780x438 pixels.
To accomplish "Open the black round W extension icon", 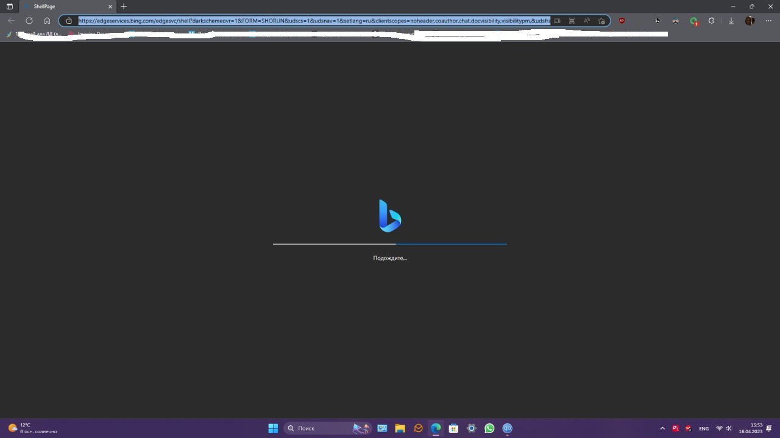I will pyautogui.click(x=658, y=21).
